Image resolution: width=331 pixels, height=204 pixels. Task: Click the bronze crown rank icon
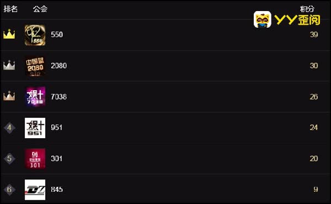pyautogui.click(x=9, y=96)
